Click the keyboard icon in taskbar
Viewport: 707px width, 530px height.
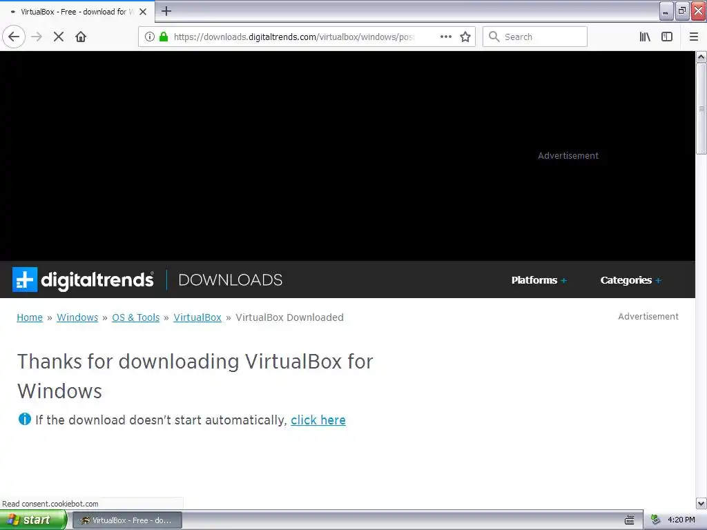[x=630, y=520]
